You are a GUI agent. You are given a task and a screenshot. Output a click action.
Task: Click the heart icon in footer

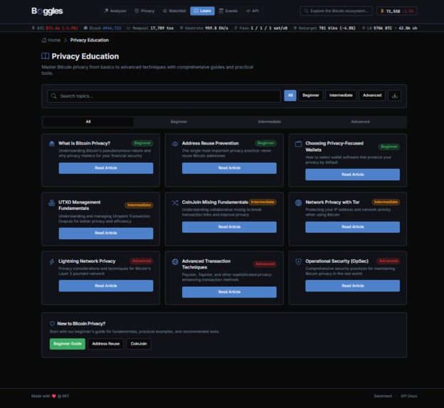[x=54, y=396]
